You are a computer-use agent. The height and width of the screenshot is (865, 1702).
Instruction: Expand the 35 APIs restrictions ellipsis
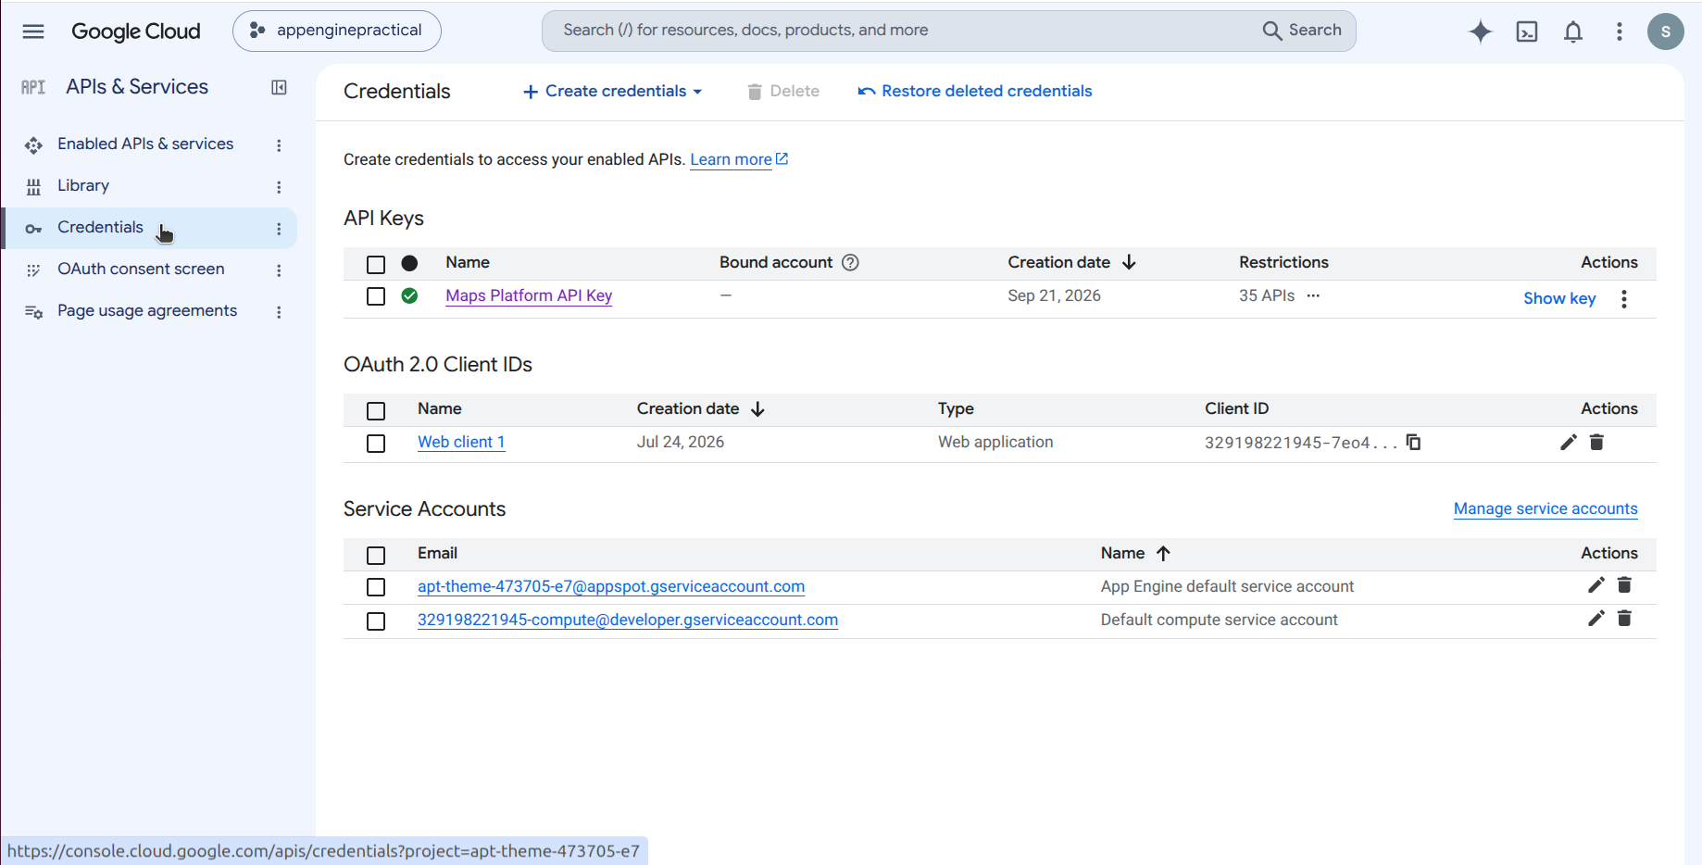pos(1313,295)
